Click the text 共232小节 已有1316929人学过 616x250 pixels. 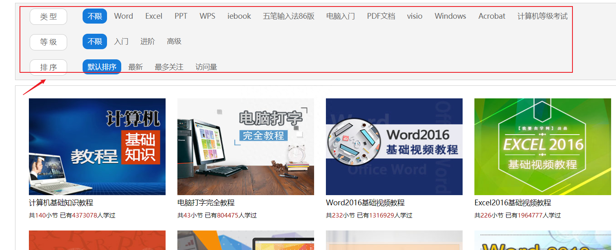coord(369,215)
